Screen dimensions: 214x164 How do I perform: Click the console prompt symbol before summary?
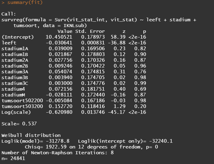coord(3,3)
